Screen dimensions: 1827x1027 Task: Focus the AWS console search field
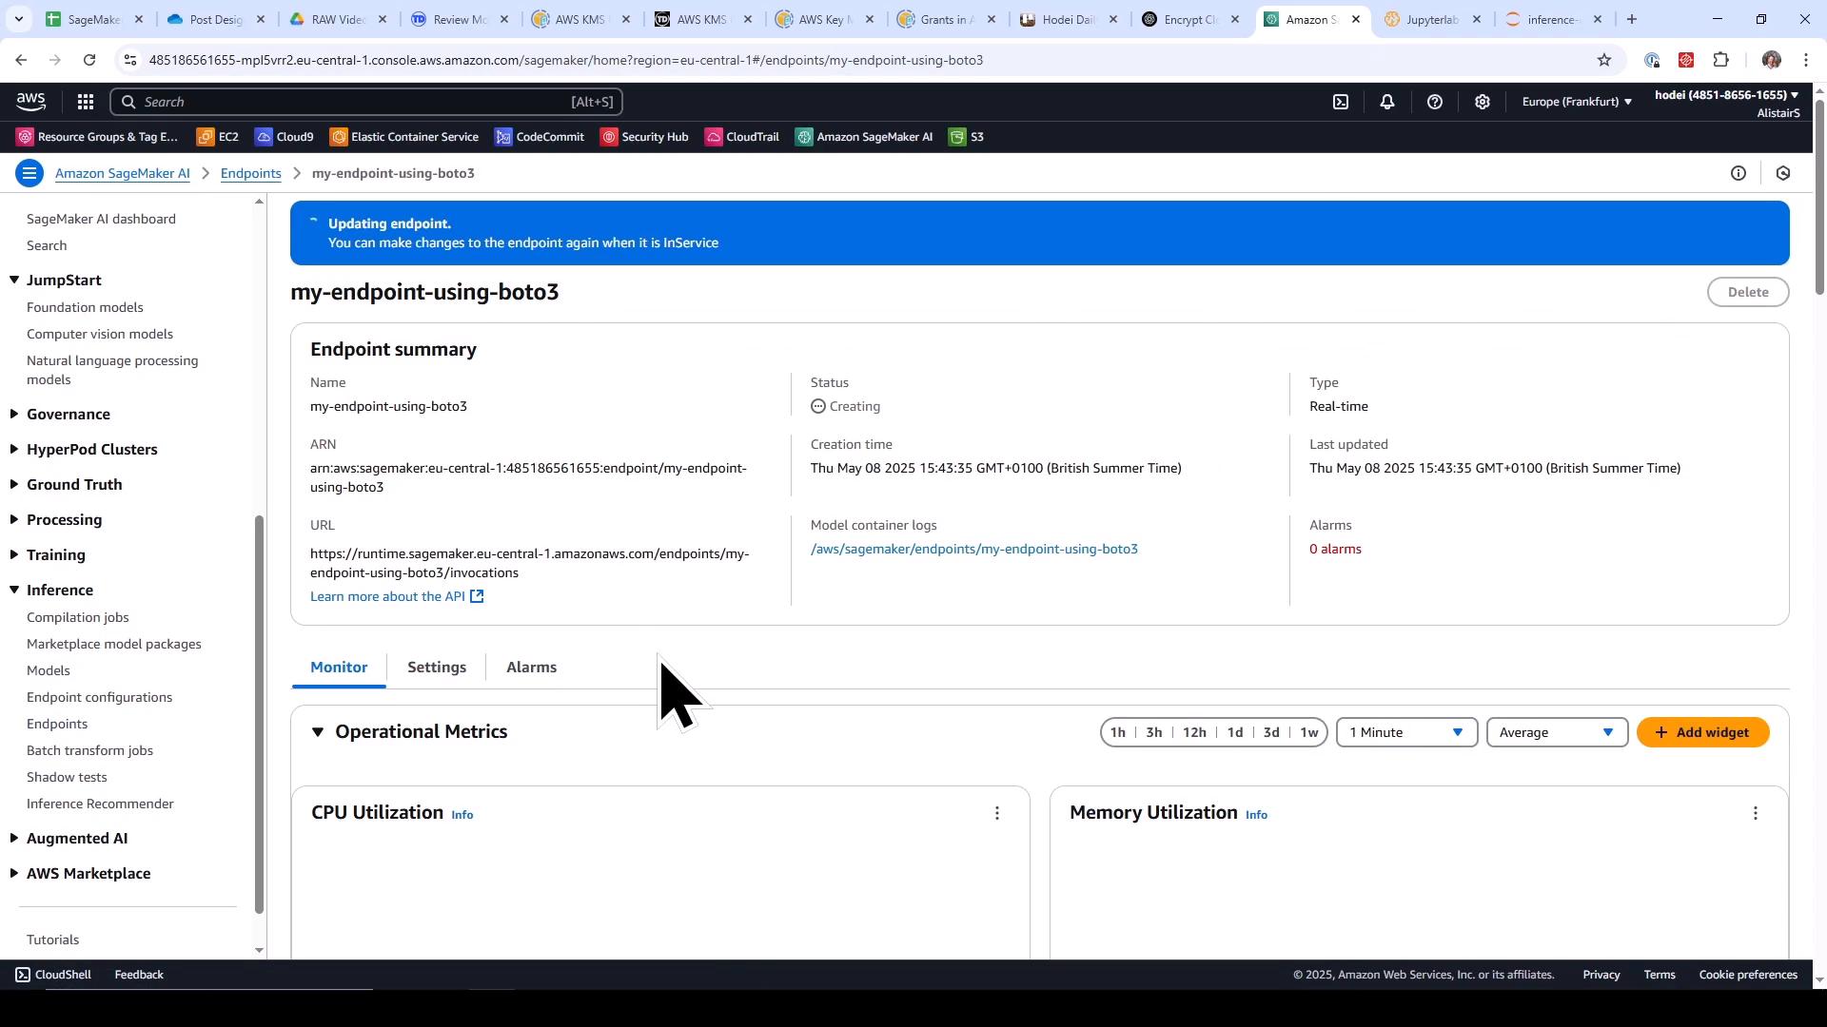[x=366, y=102]
